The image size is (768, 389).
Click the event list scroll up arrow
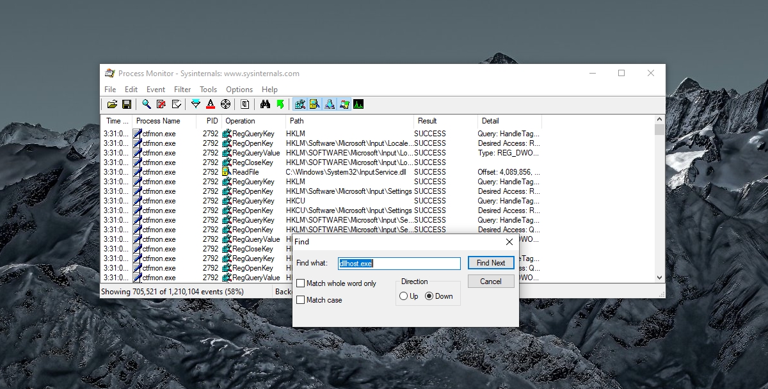[x=660, y=120]
